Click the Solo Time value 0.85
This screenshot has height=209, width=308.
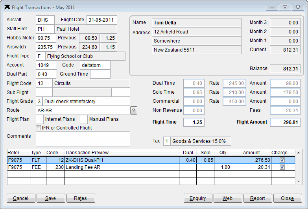coord(194,92)
